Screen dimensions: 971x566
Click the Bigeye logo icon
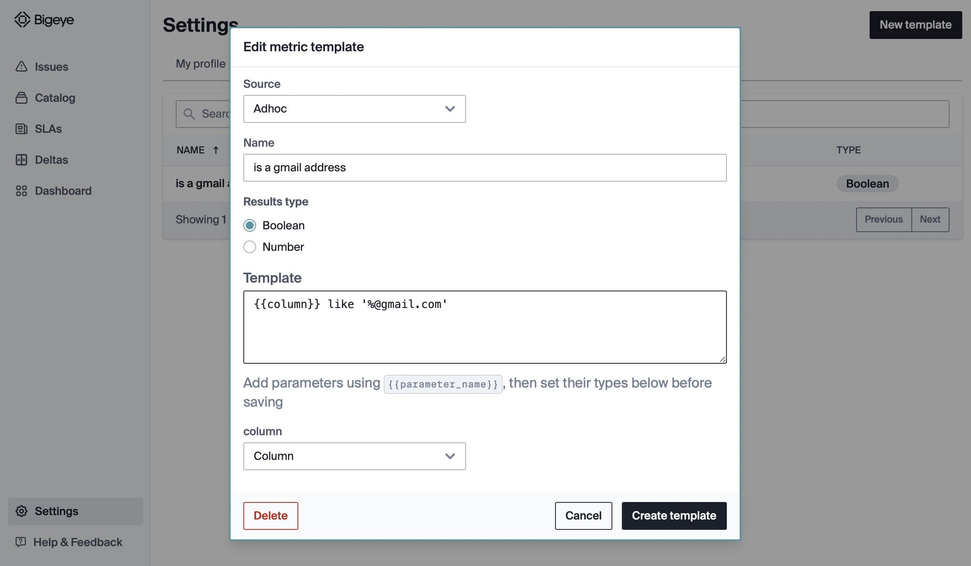(x=22, y=19)
